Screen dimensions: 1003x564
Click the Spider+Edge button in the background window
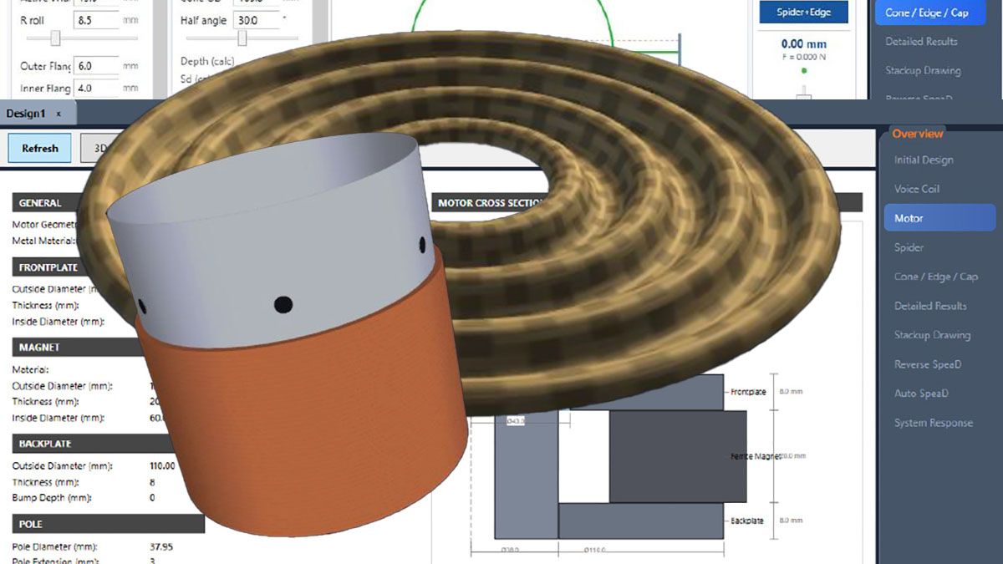coord(802,13)
